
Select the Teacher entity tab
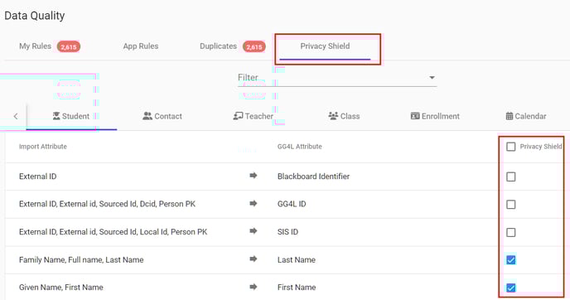click(x=253, y=116)
